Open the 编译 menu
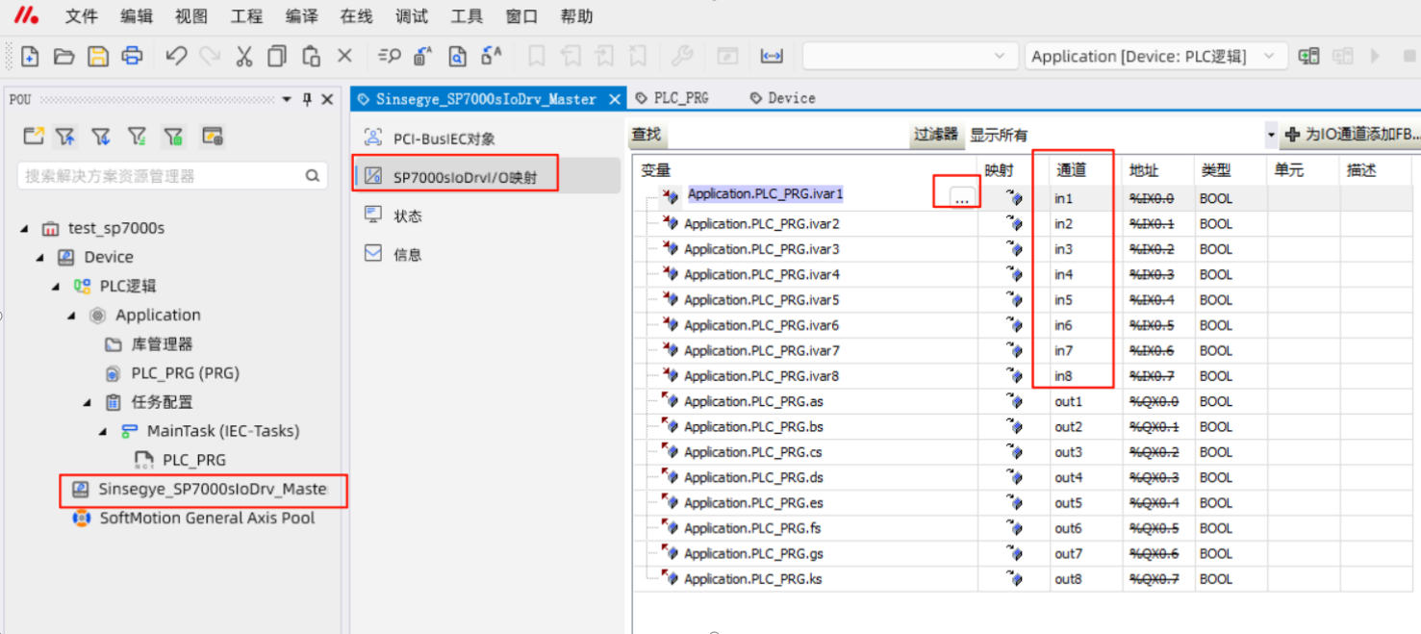The width and height of the screenshot is (1421, 634). click(x=302, y=16)
